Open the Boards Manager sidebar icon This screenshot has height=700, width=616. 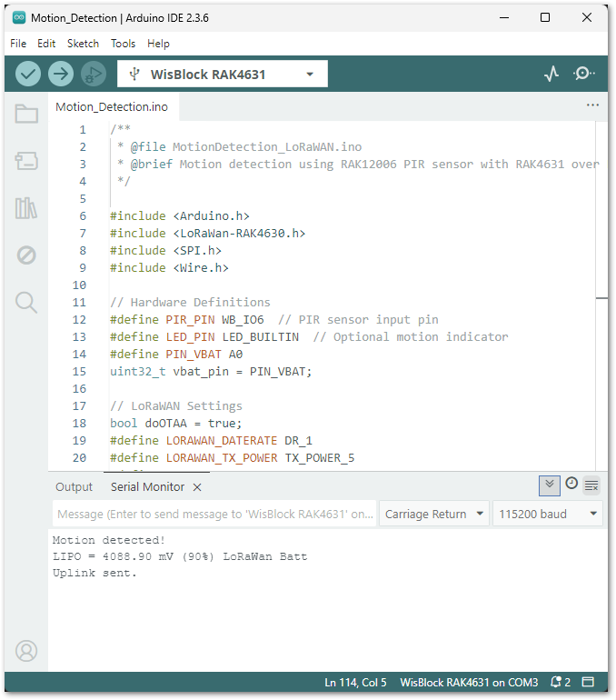click(x=26, y=161)
